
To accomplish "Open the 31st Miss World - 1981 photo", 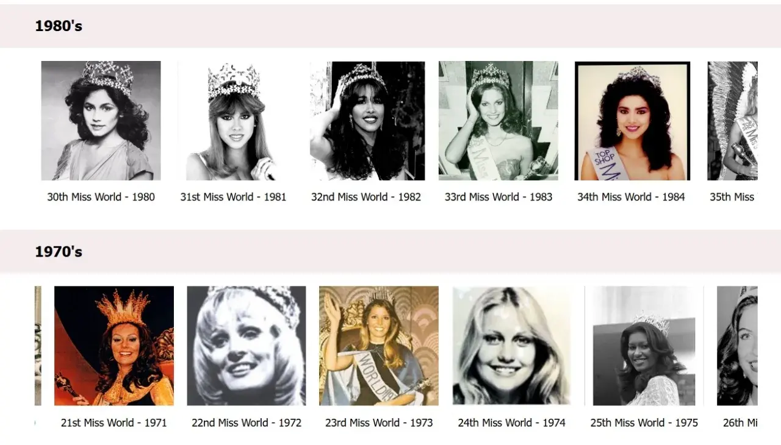I will coord(234,121).
